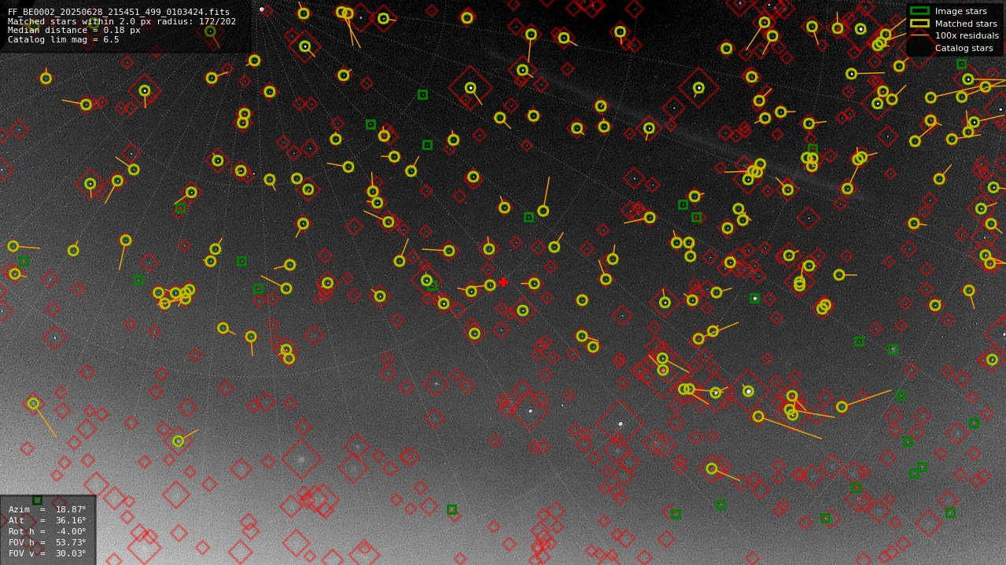Select the "Image stars" legend label
The width and height of the screenshot is (1006, 565).
[x=960, y=11]
